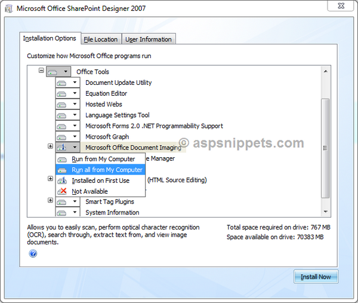Expand the Smart Tag Plugins node
The image size is (358, 303).
50,200
